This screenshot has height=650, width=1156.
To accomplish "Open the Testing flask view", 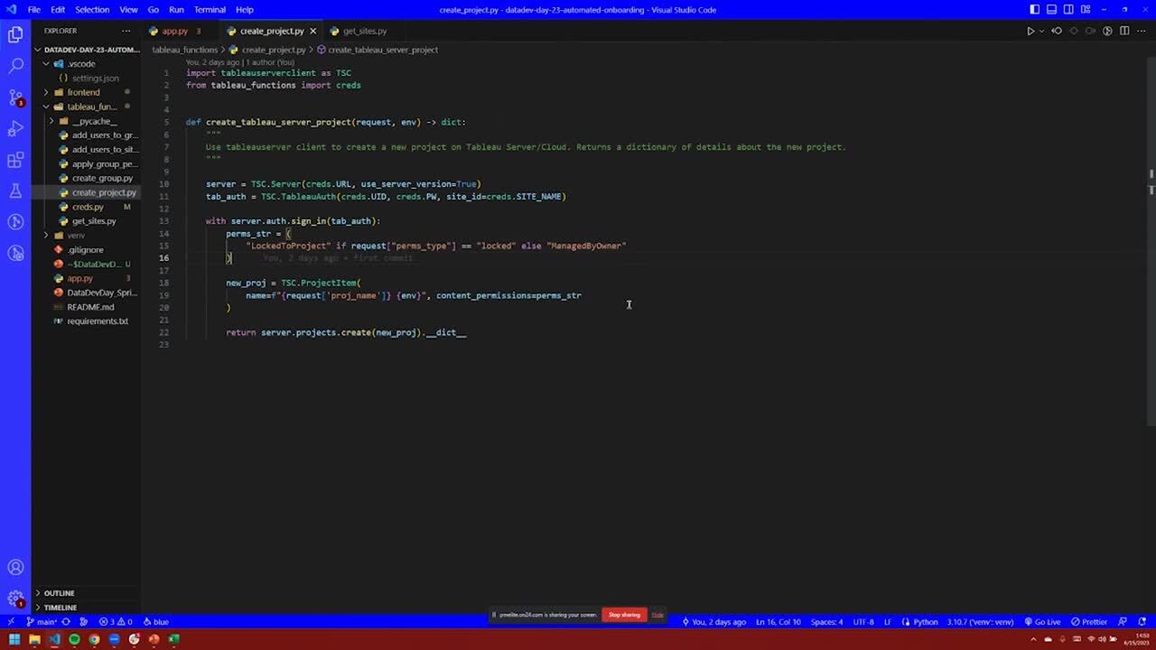I will coord(15,190).
